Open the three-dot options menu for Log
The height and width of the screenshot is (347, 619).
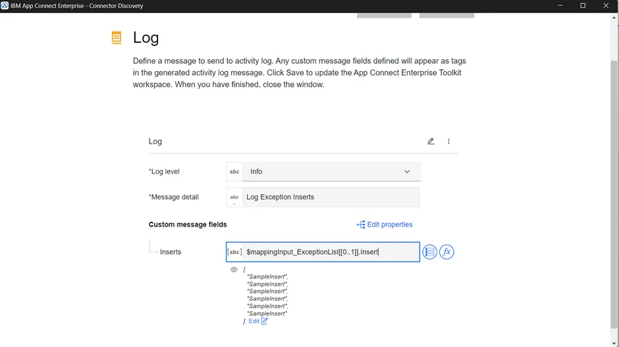coord(448,142)
